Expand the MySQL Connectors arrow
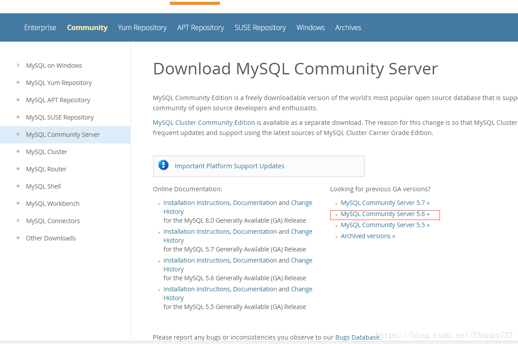This screenshot has width=518, height=344. (18, 220)
